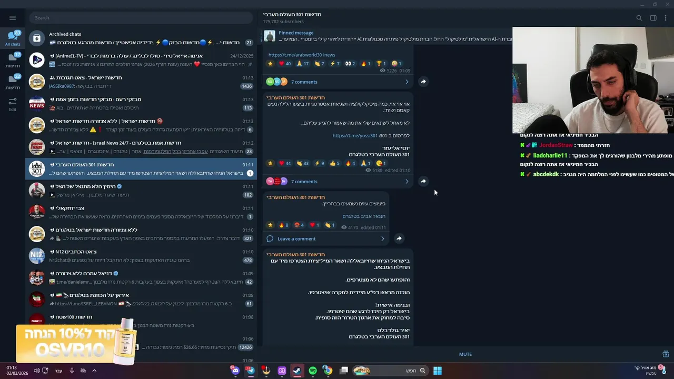Open Task View on the taskbar

(344, 371)
